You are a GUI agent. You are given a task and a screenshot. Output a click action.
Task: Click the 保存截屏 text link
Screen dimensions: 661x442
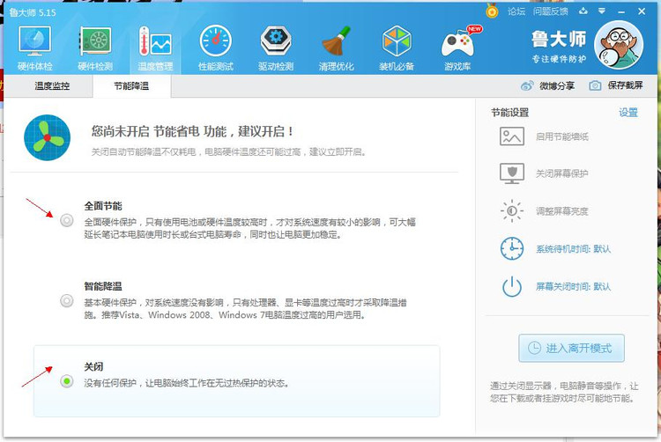[625, 85]
